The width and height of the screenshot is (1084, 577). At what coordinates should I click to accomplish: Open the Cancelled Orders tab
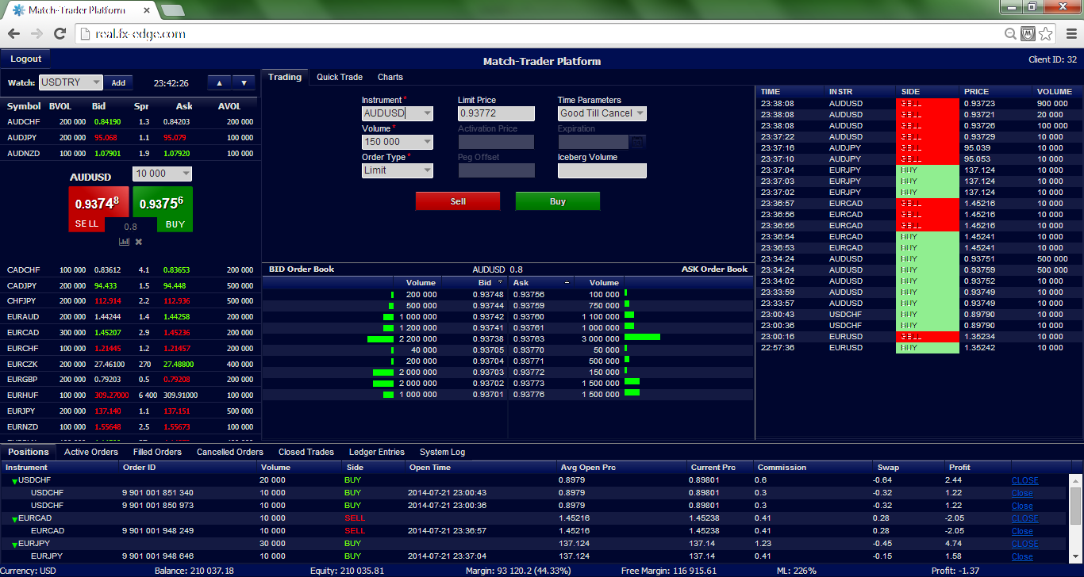[230, 452]
